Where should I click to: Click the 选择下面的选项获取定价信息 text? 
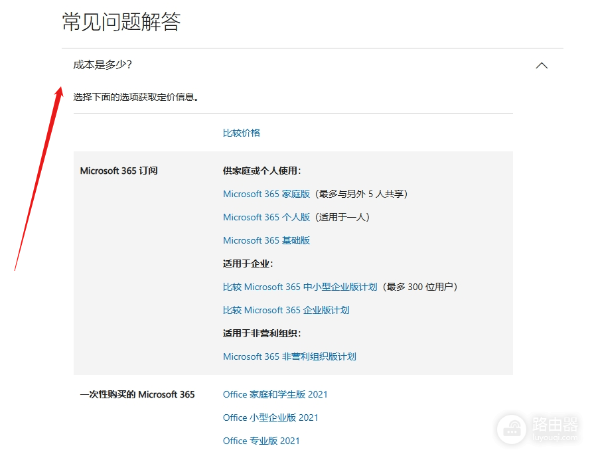click(136, 97)
